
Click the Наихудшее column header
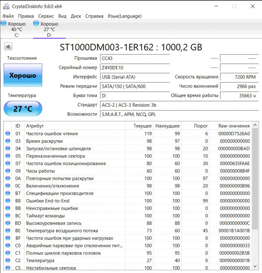click(x=167, y=126)
